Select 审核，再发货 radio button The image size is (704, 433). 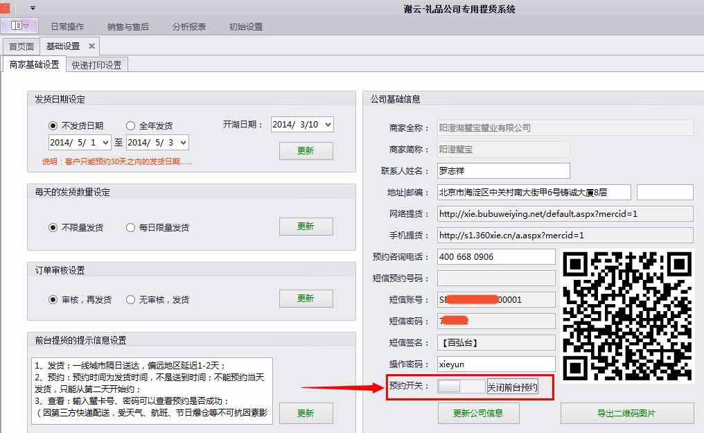53,299
